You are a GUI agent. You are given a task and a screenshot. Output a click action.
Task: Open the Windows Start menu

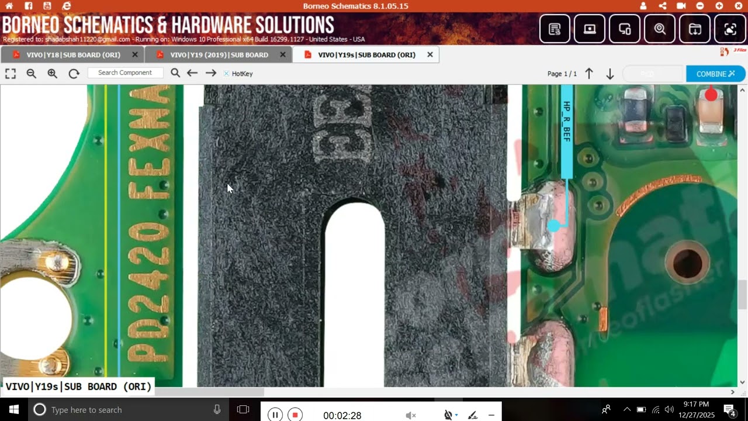[14, 409]
